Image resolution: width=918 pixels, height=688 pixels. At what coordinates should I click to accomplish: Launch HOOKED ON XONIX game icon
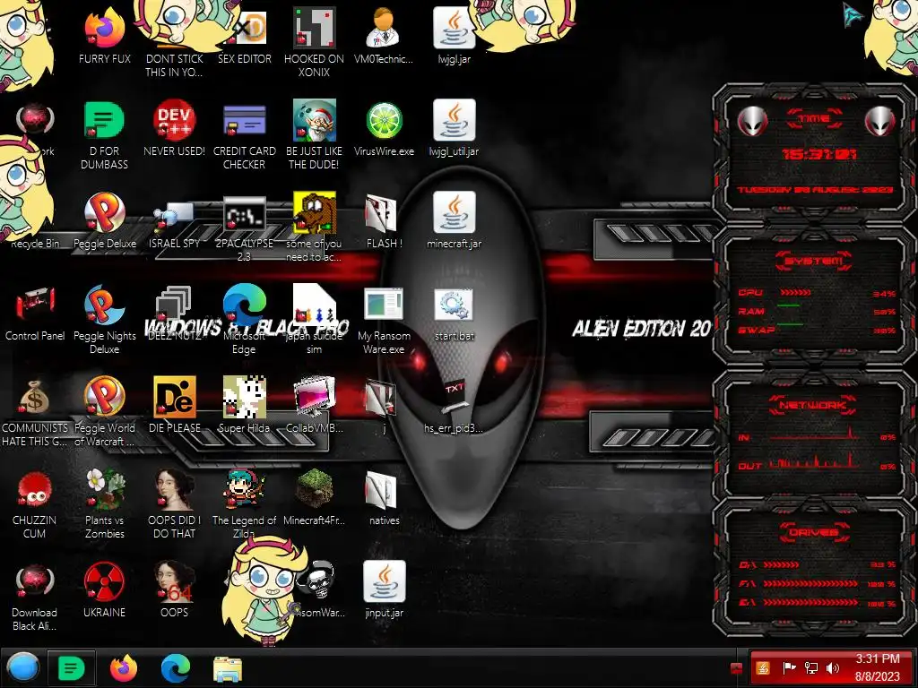(x=315, y=28)
